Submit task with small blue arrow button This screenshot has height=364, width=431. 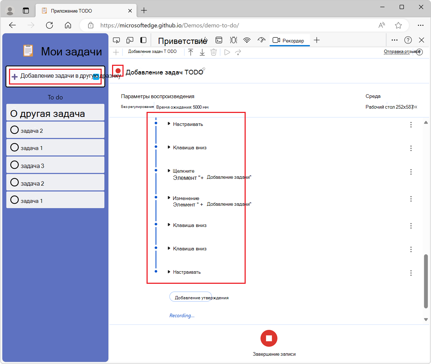click(x=96, y=76)
